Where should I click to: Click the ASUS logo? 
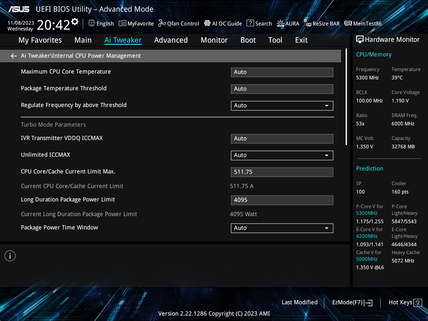(18, 9)
